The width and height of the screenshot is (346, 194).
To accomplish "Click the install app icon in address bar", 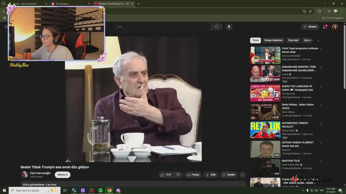I will tap(304, 11).
